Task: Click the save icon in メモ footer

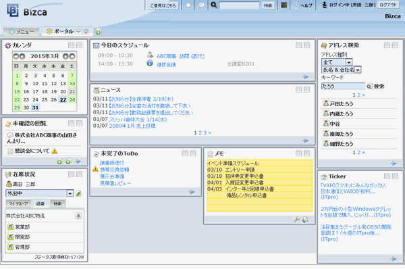Action: click(305, 220)
